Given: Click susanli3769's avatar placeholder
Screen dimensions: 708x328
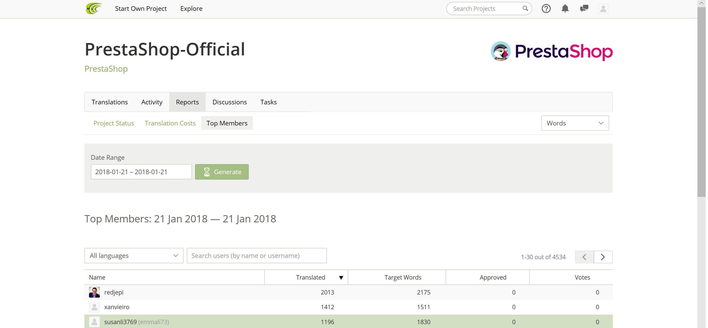Looking at the screenshot, I should click(94, 322).
